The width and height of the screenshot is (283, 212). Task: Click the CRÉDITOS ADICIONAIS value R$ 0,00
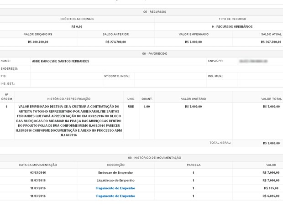tap(77, 26)
